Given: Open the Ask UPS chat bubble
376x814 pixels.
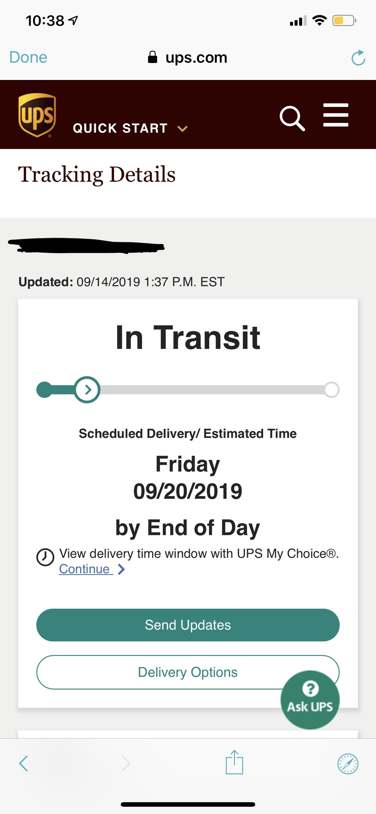Looking at the screenshot, I should (310, 700).
